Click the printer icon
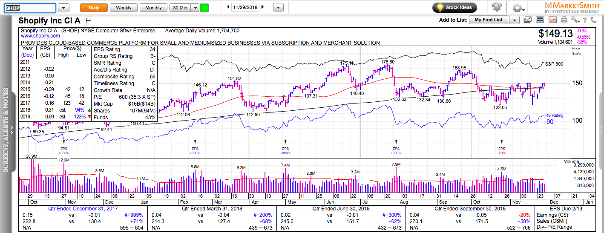 pos(564,20)
